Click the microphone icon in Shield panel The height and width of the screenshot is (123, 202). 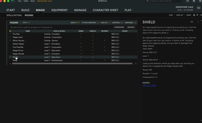click(x=198, y=22)
